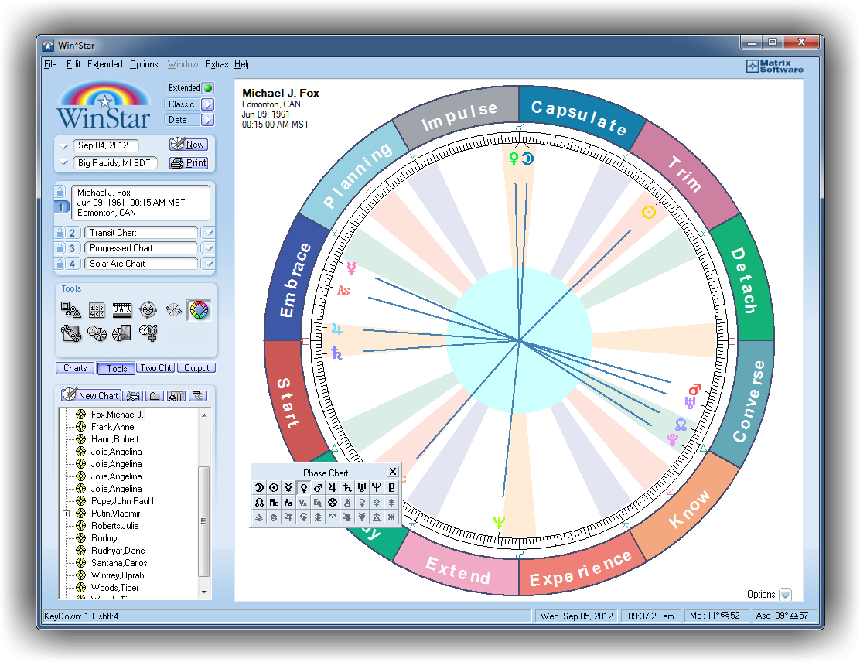Toggle the Extended mode green indicator
The image size is (860, 662).
click(207, 88)
